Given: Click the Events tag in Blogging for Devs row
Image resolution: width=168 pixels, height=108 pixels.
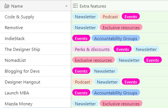Looking at the screenshot, I should 81,71.
